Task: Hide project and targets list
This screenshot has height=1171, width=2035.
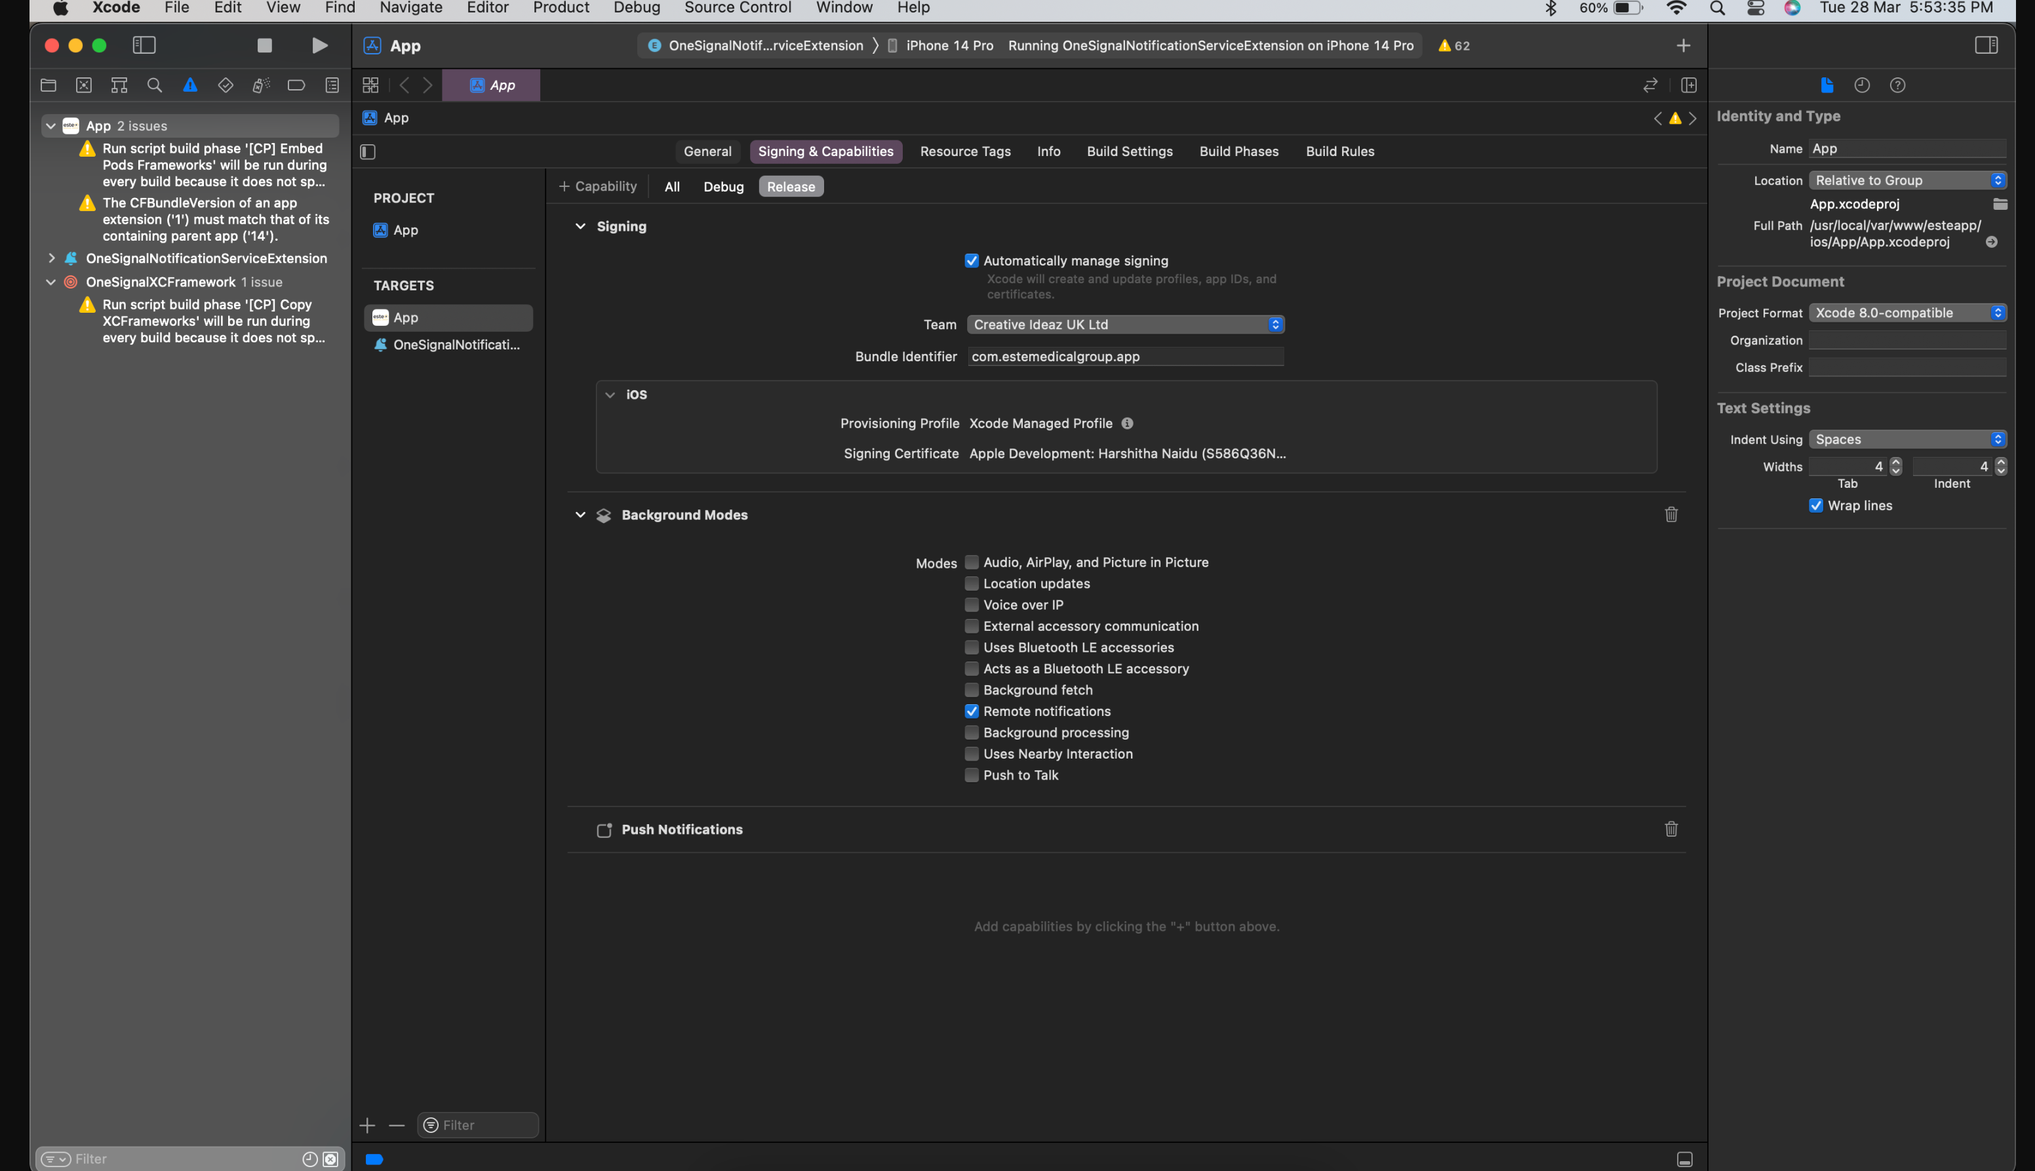Action: (x=368, y=152)
